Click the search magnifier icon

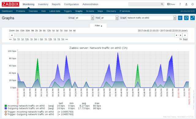[162, 4]
